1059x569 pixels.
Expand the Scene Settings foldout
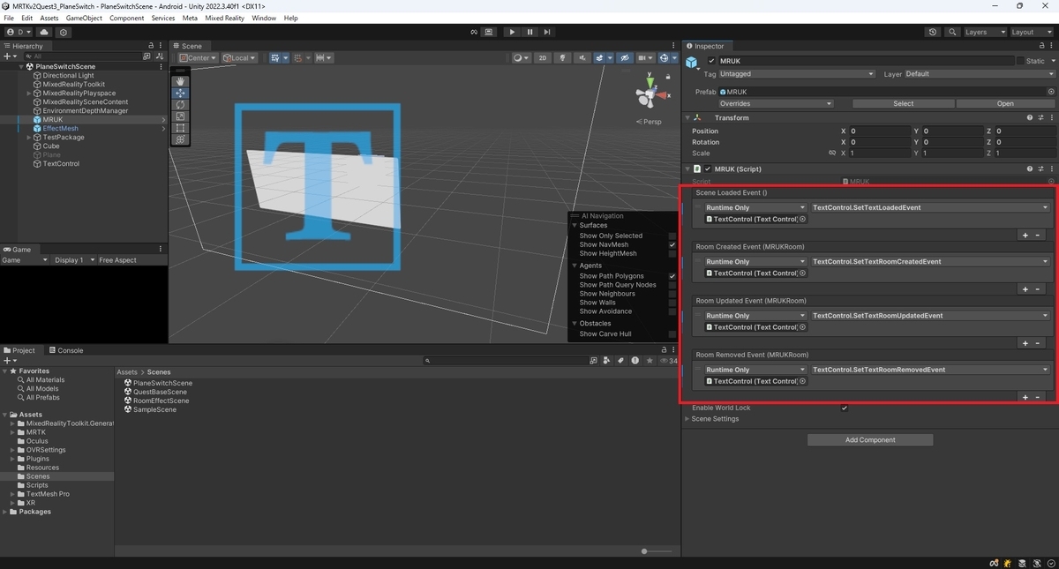click(x=713, y=419)
